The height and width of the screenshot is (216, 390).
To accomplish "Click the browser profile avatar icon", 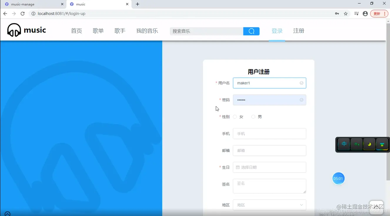I will (x=365, y=14).
